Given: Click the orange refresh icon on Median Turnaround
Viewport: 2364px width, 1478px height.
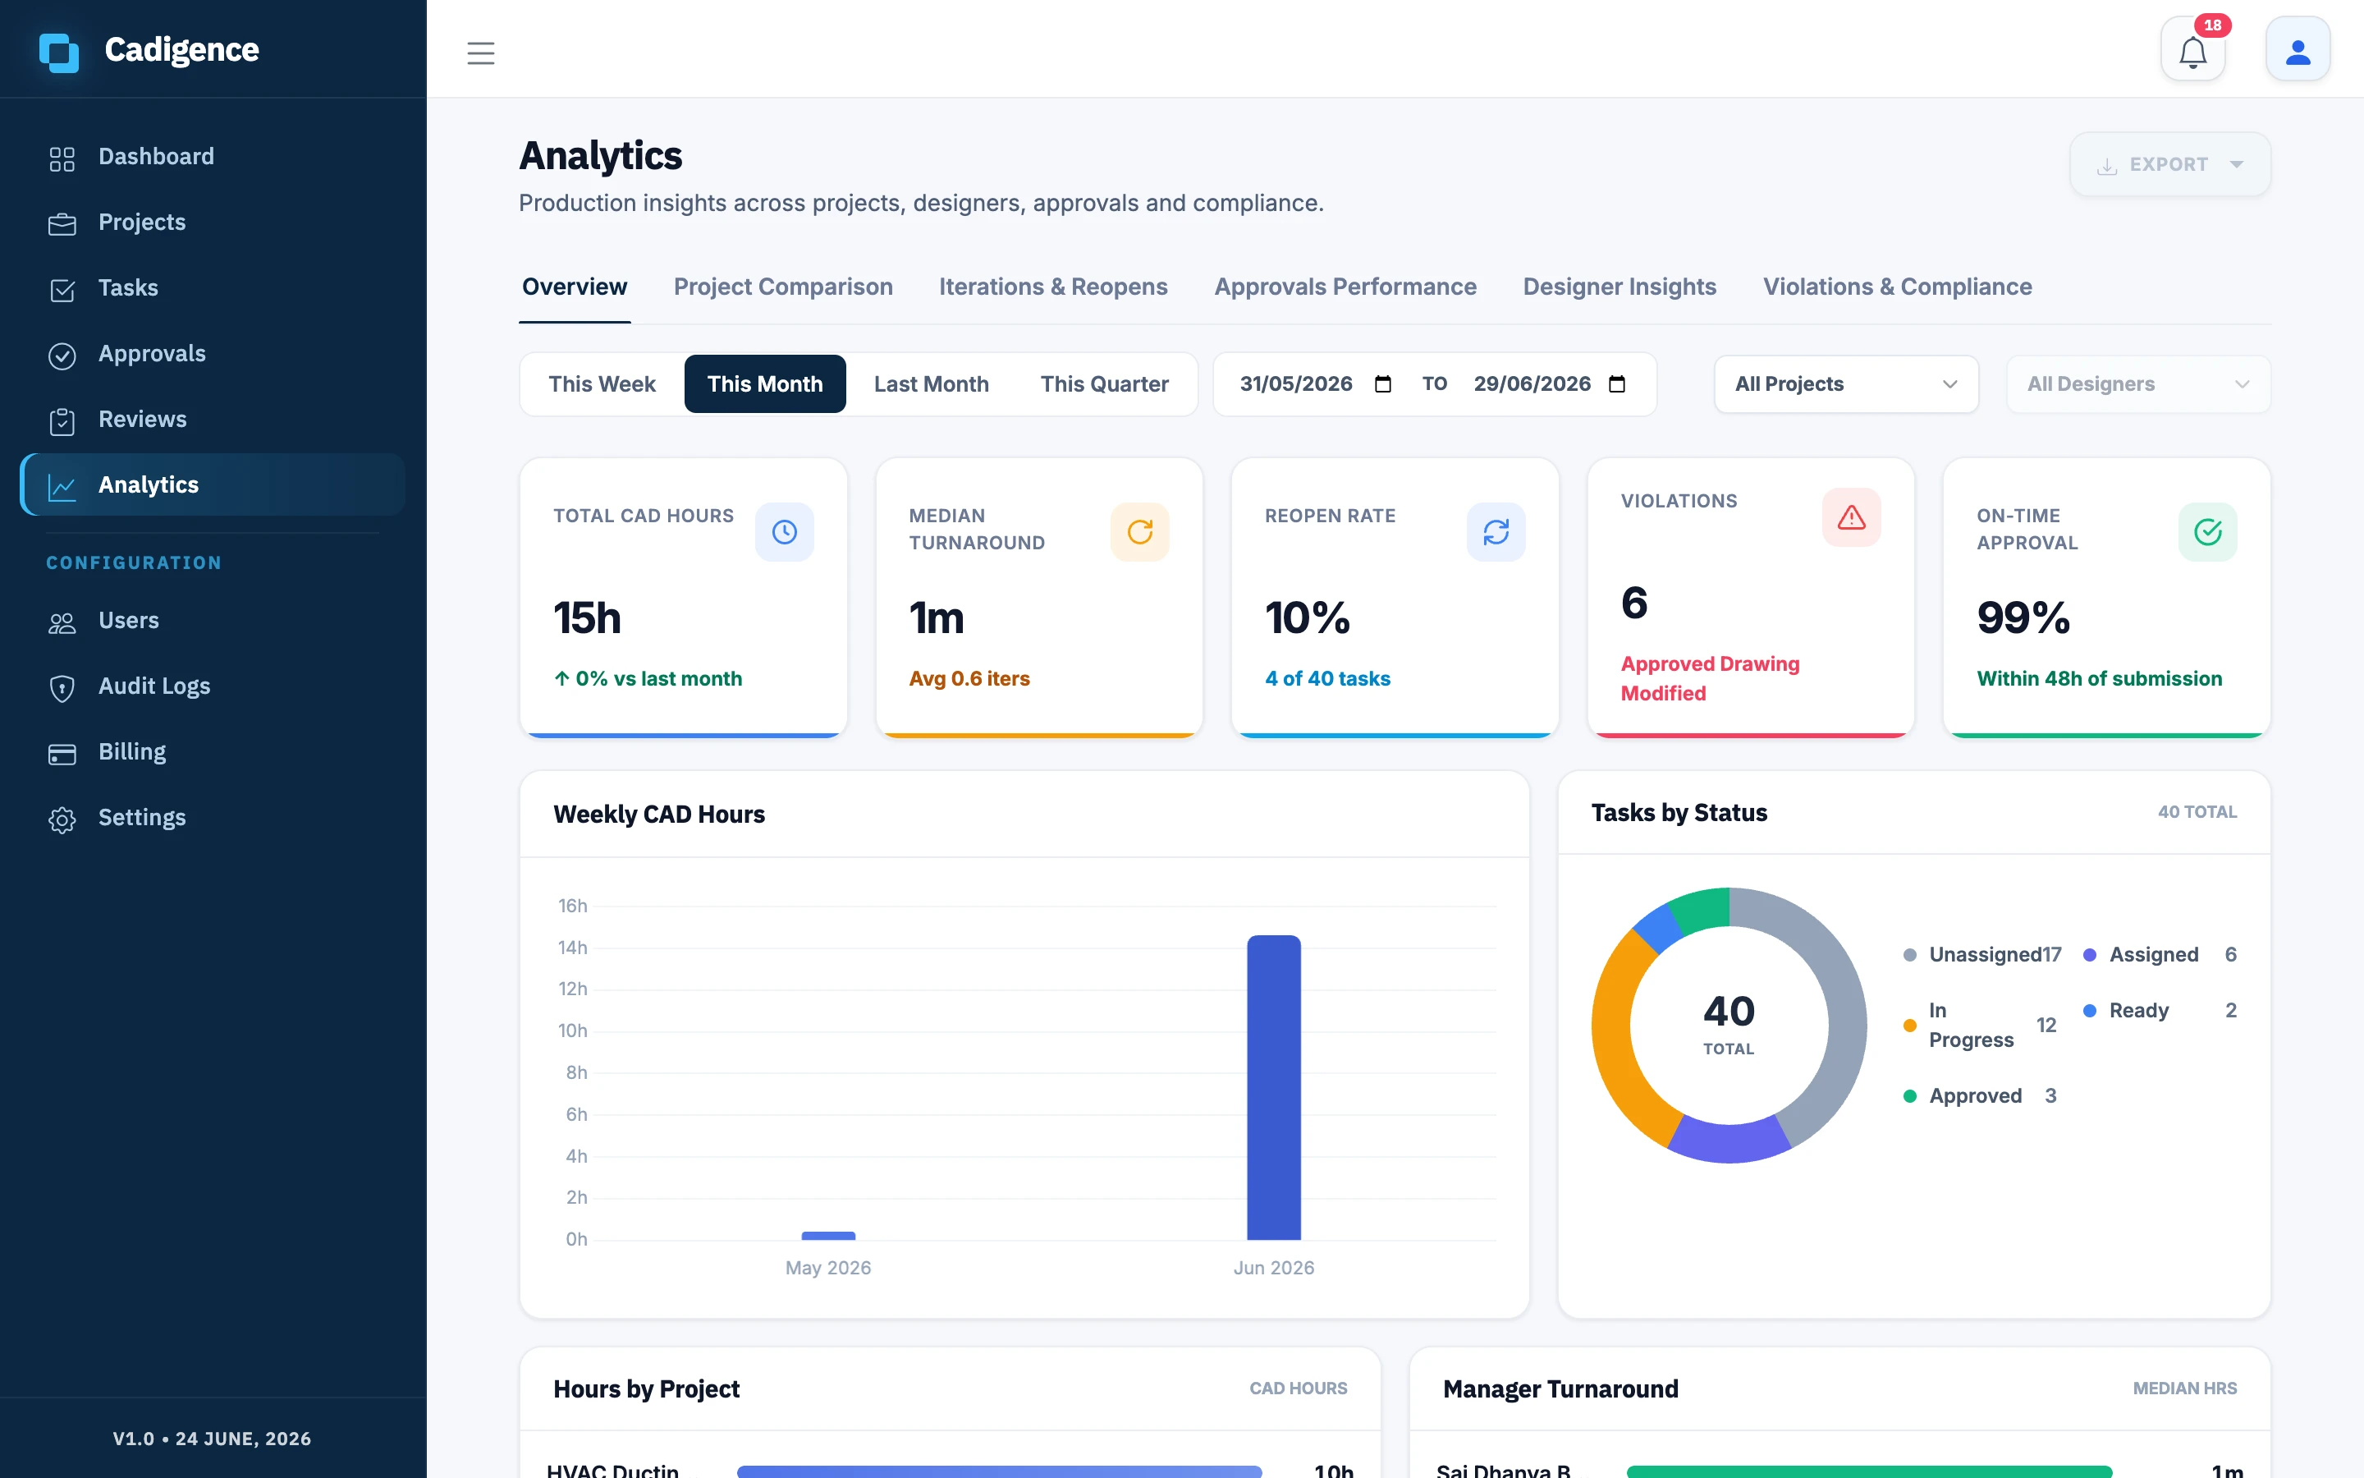Looking at the screenshot, I should pos(1140,532).
